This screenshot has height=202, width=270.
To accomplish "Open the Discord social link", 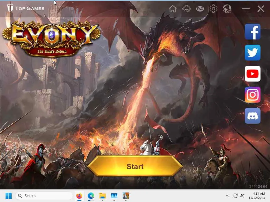I will click(252, 116).
